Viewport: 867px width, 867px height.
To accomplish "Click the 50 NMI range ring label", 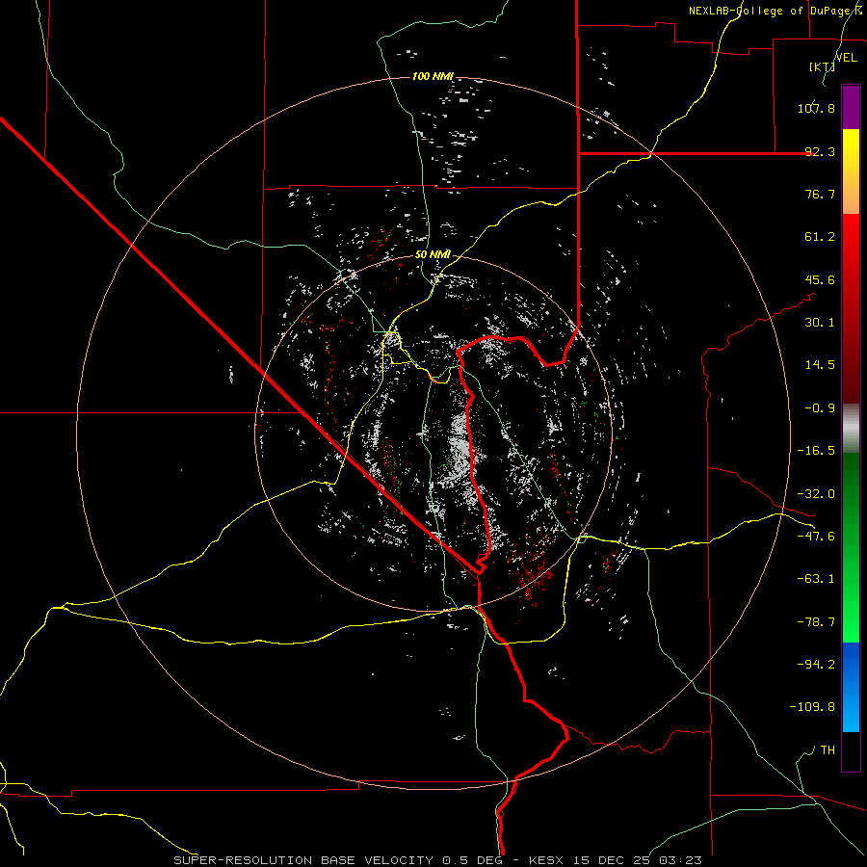I will (433, 254).
